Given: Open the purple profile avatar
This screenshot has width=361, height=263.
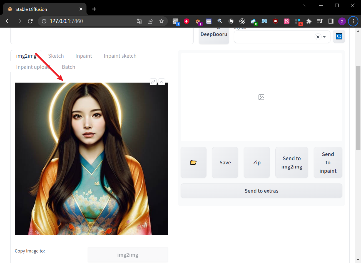Looking at the screenshot, I should [x=342, y=21].
